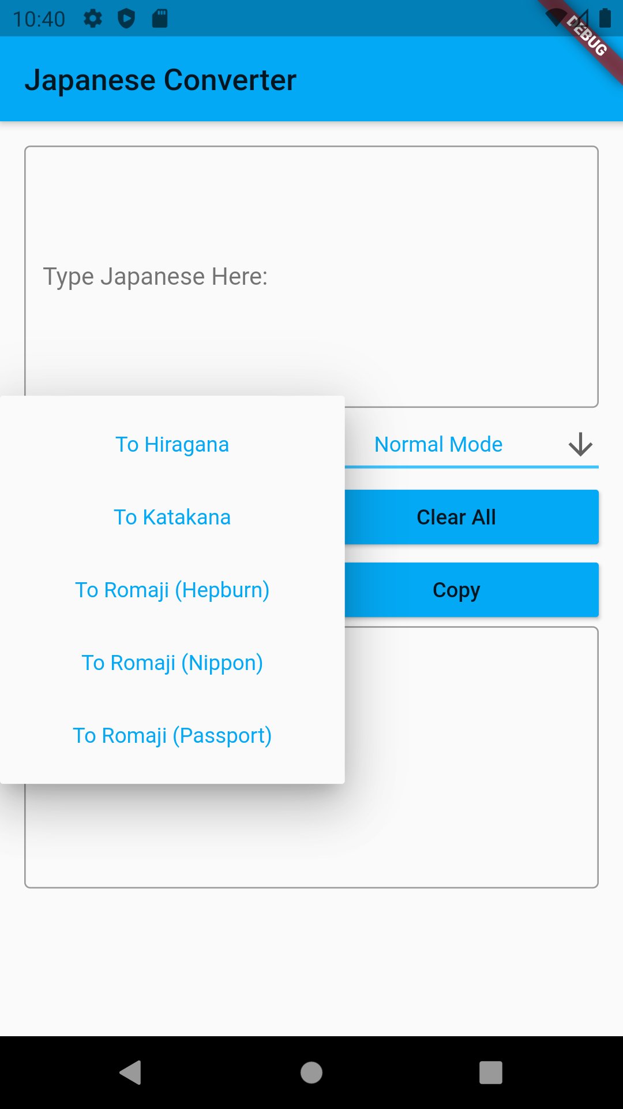Tap the Android back navigation icon
This screenshot has height=1109, width=623.
tap(130, 1073)
